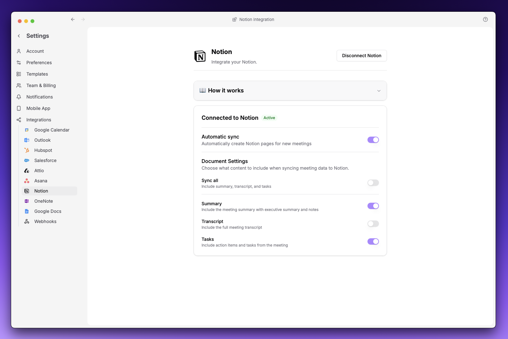Click the Integrations section label
Viewport: 508px width, 339px height.
39,120
